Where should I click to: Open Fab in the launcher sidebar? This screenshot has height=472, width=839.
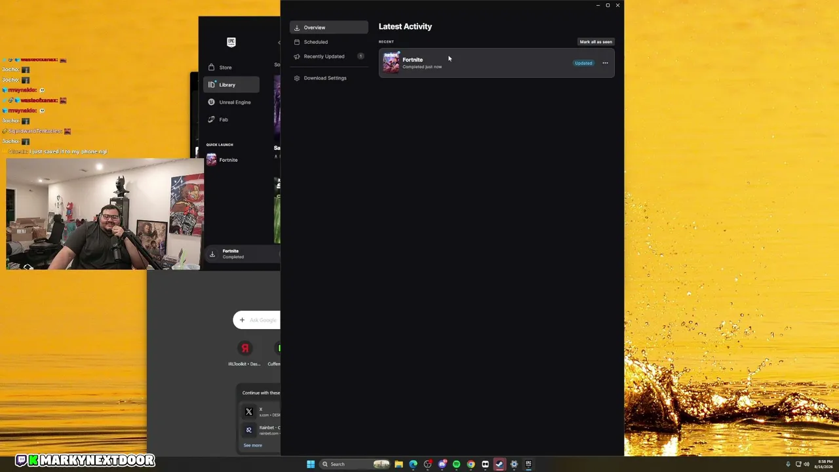[231, 119]
